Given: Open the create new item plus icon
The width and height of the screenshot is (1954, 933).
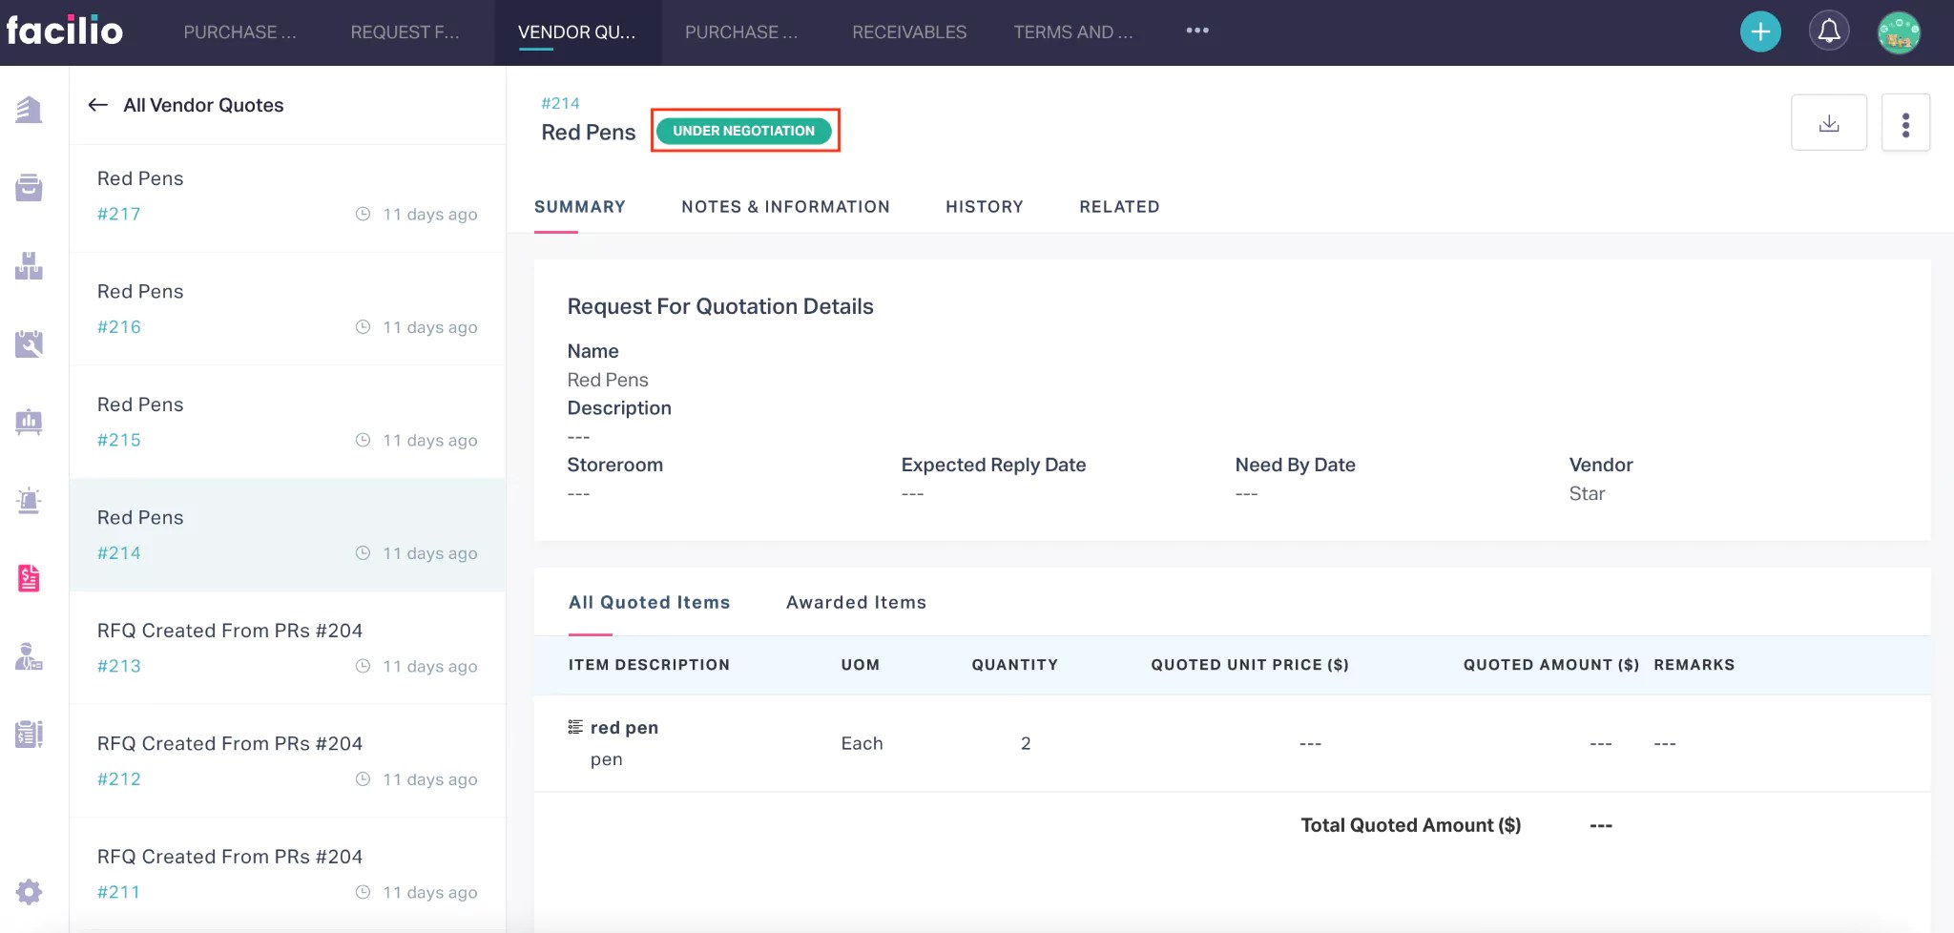Looking at the screenshot, I should click(x=1758, y=31).
